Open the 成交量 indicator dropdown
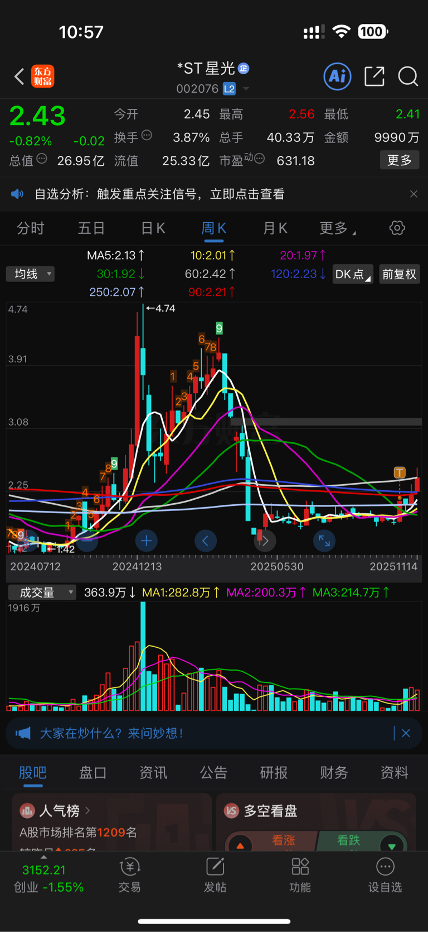Screen dimensions: 428x932 click(41, 592)
